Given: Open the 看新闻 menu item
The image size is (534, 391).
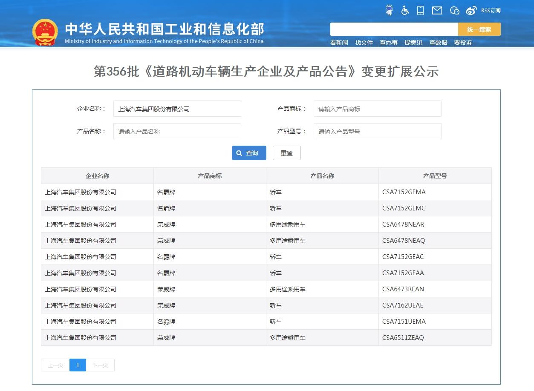Looking at the screenshot, I should point(339,43).
